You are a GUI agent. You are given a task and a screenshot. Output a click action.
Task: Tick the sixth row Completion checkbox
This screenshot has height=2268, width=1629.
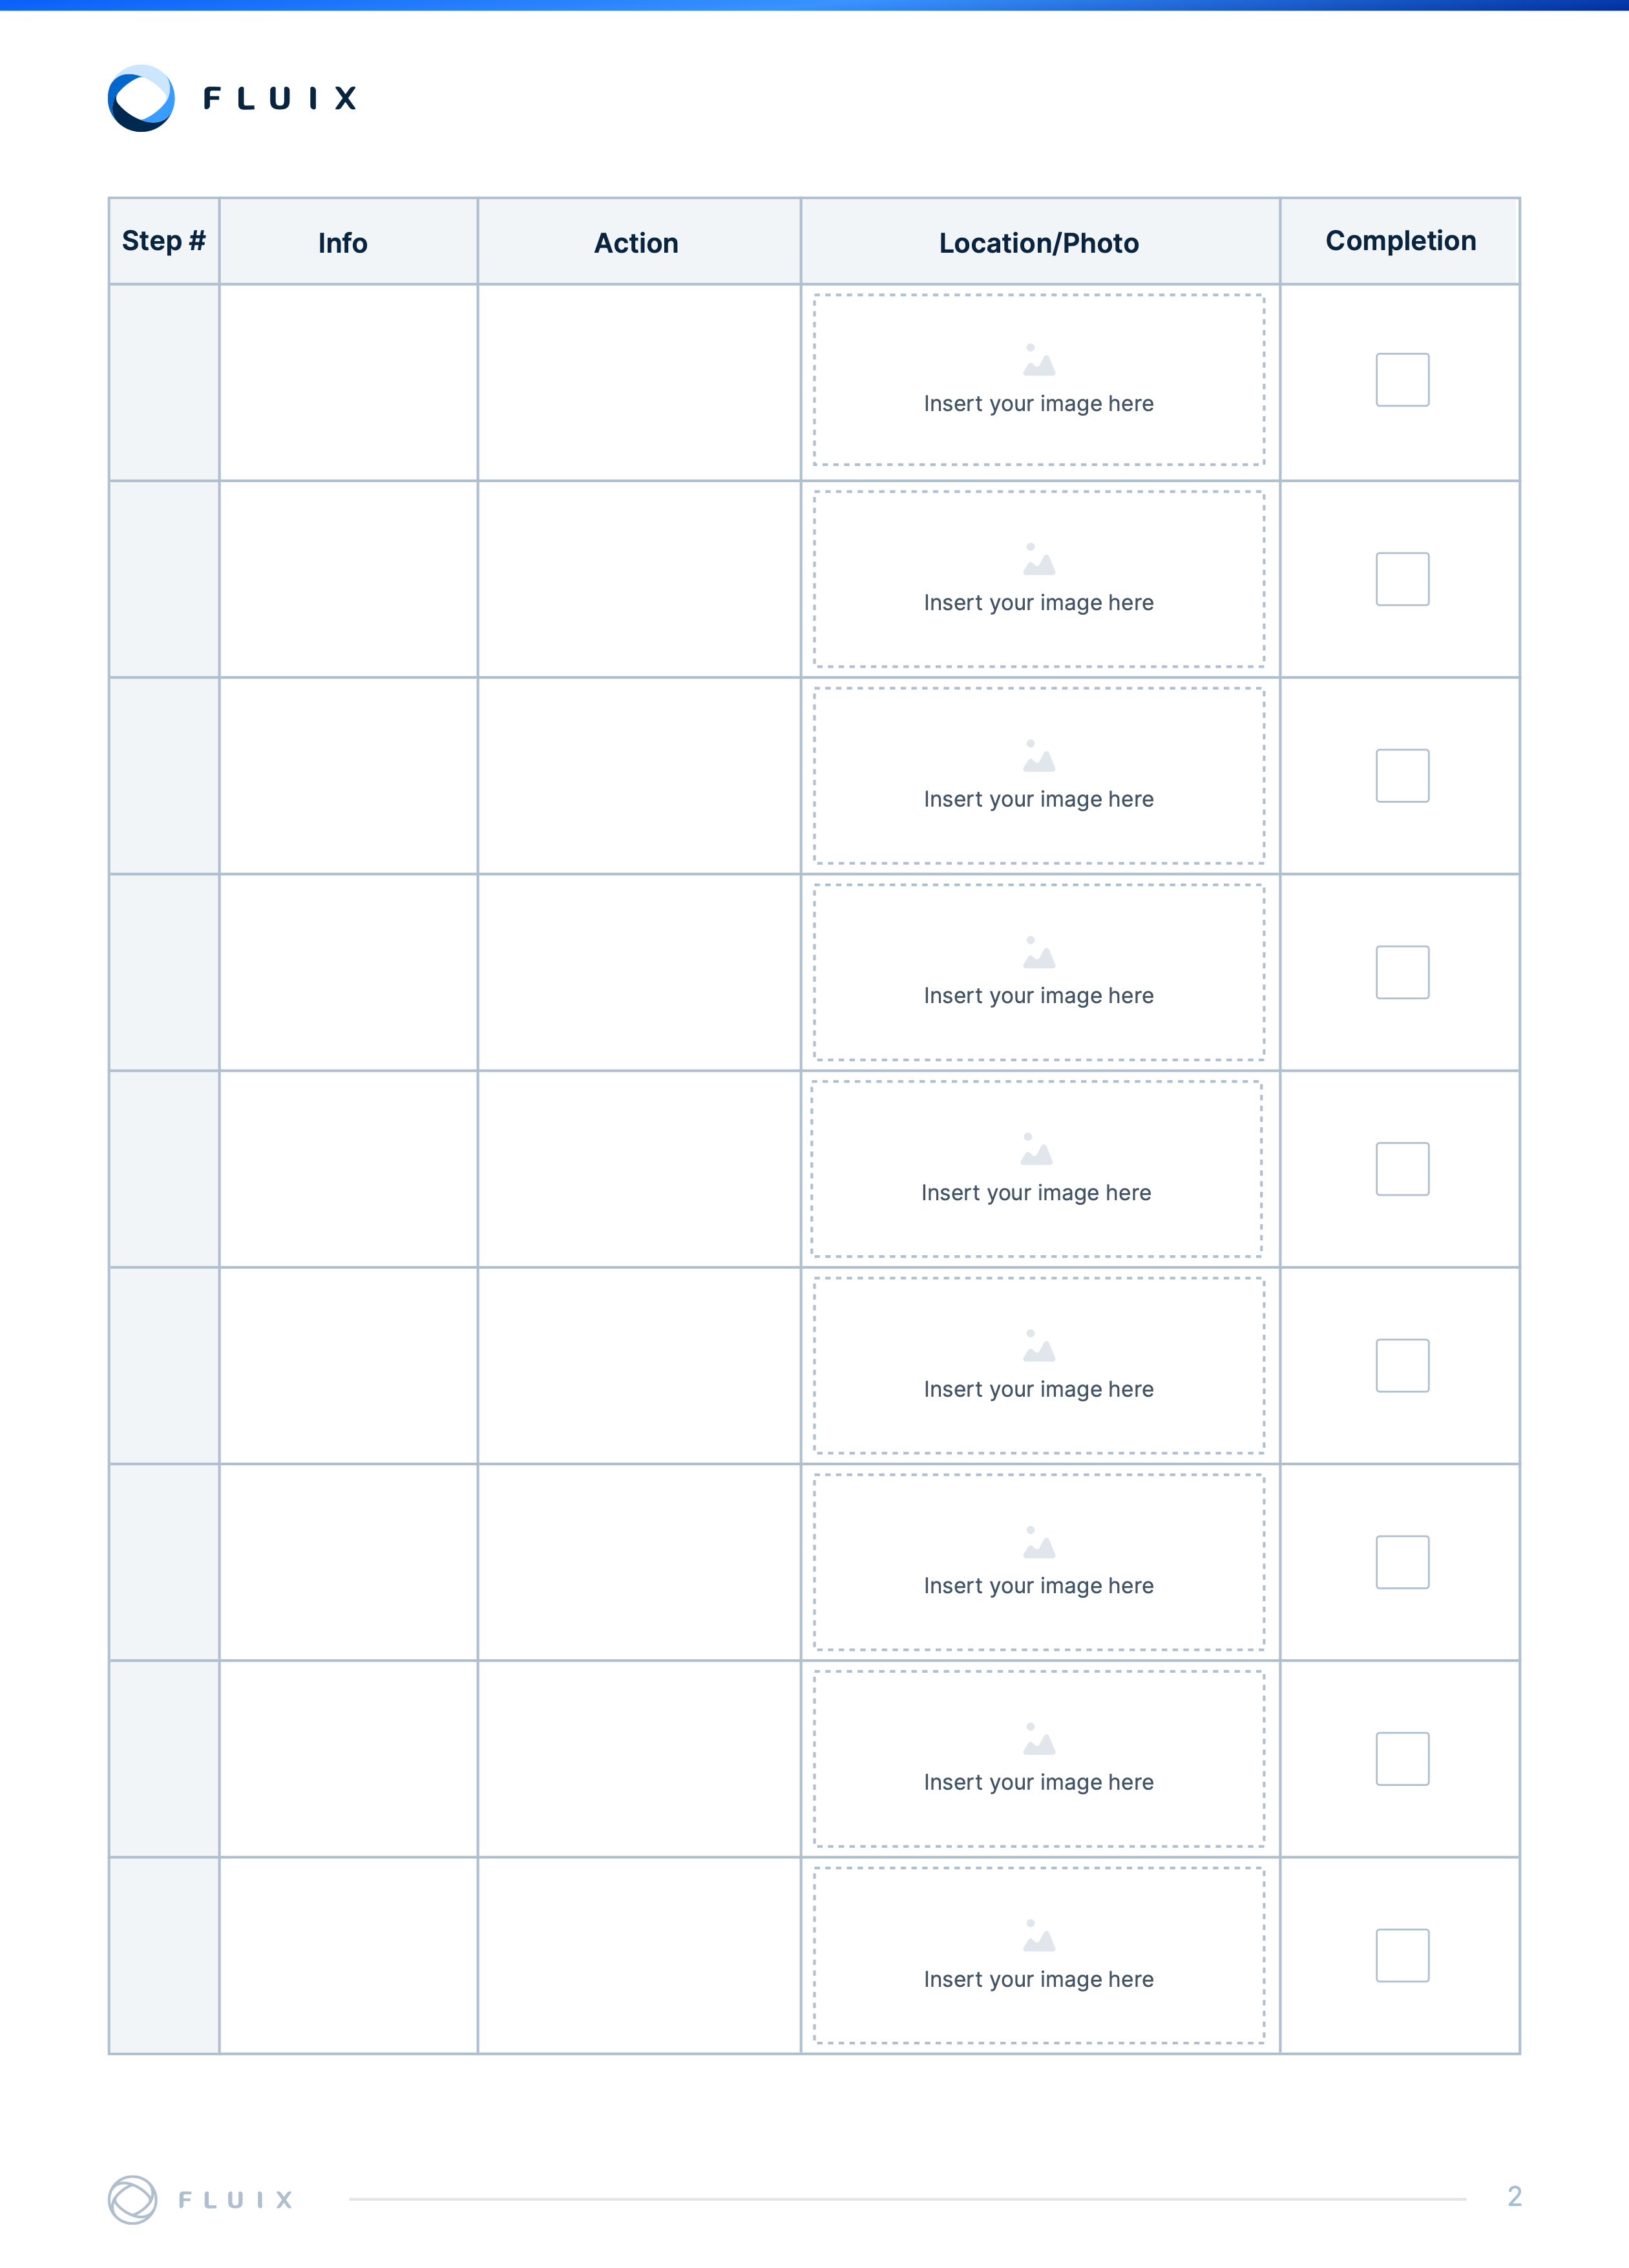1402,1365
